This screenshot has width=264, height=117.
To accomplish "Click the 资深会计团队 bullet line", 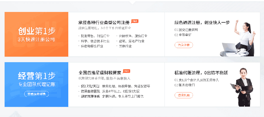I will click(109, 91).
